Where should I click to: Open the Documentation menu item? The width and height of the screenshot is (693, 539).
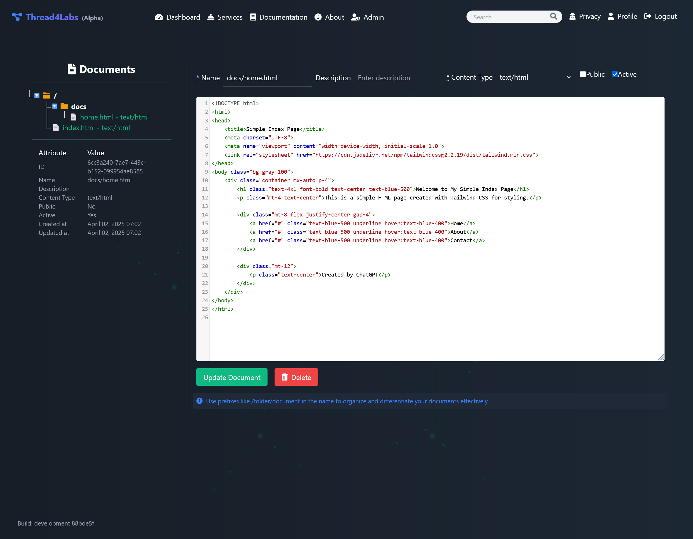click(x=278, y=17)
